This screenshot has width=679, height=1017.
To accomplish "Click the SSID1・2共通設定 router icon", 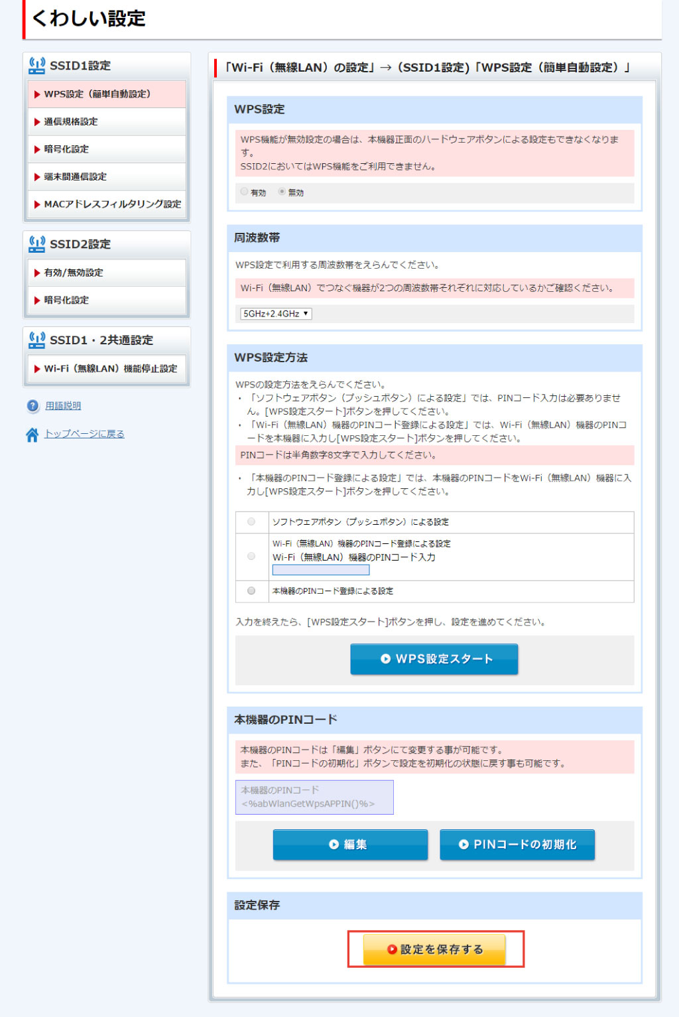I will coord(37,340).
